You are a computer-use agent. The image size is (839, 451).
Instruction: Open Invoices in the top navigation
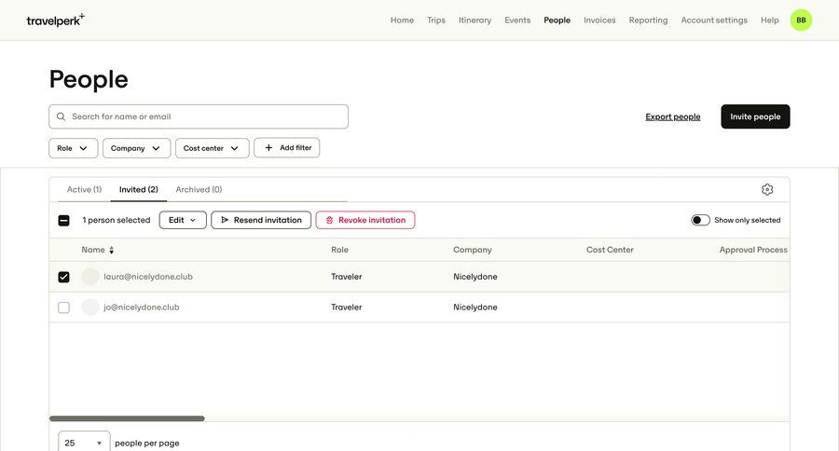pos(599,20)
